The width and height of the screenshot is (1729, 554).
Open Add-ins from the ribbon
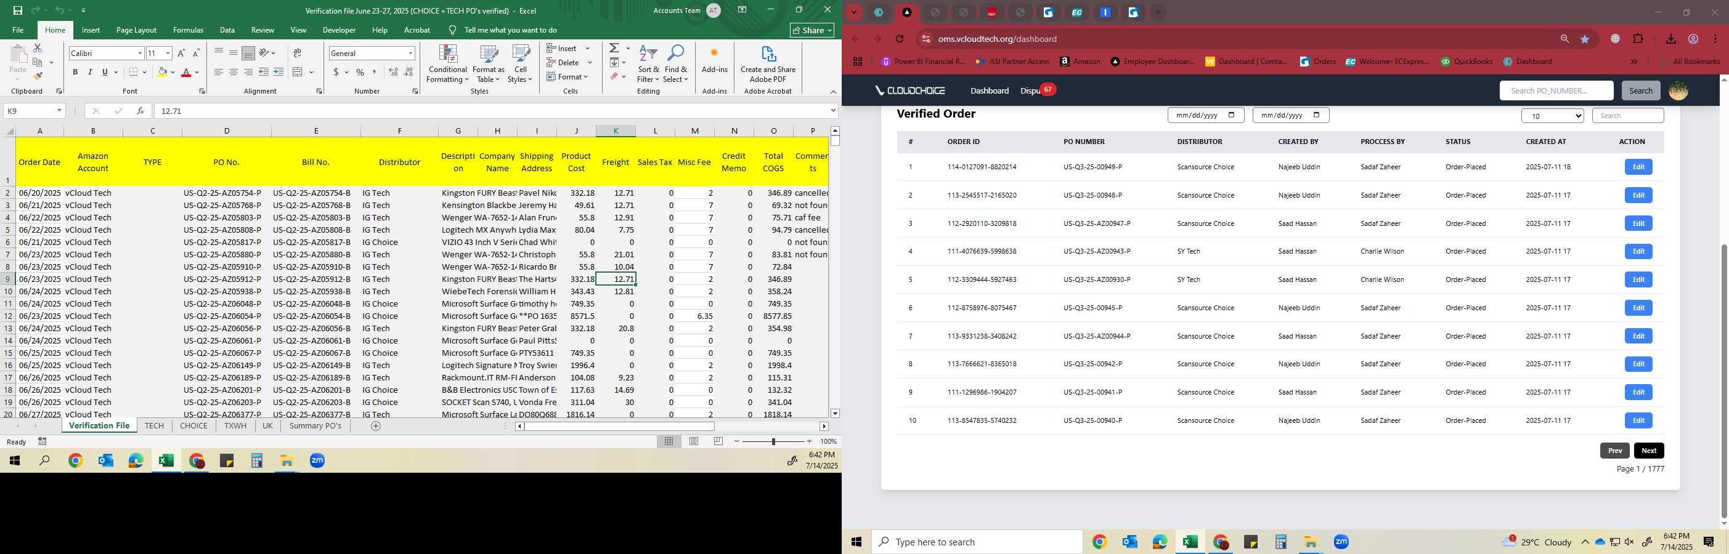(714, 59)
